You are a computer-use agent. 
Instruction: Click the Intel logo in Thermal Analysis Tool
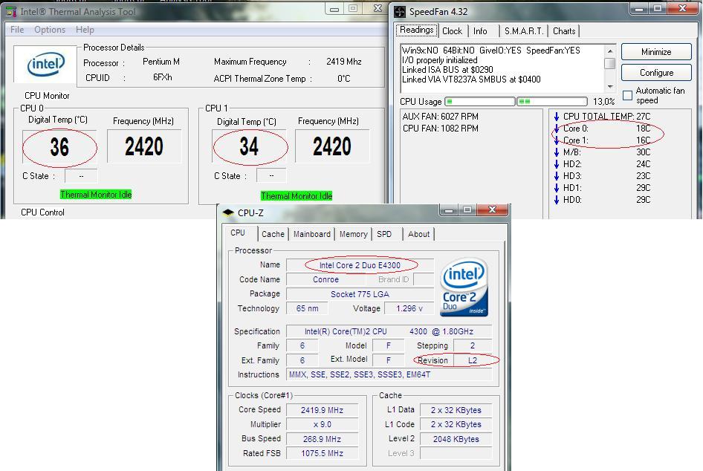click(x=45, y=64)
